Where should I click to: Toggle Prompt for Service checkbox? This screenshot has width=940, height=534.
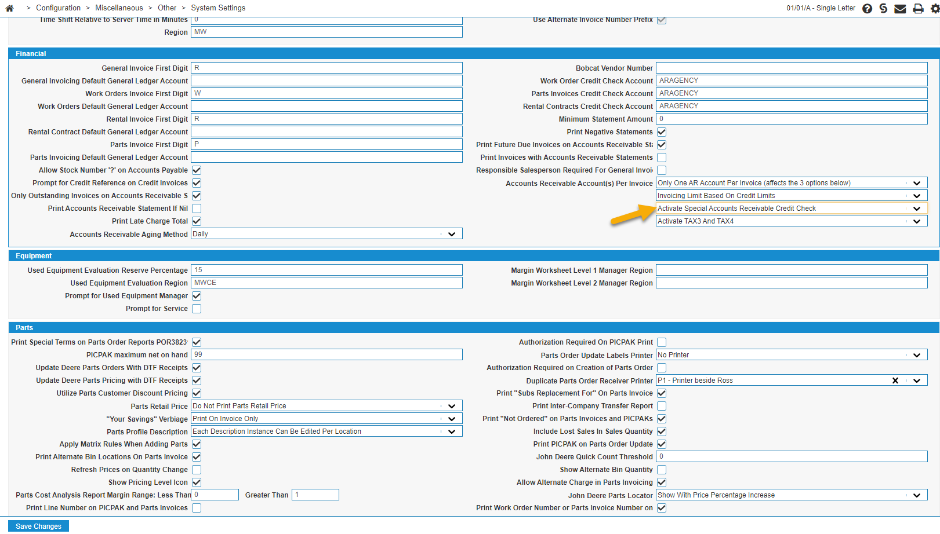(x=197, y=309)
